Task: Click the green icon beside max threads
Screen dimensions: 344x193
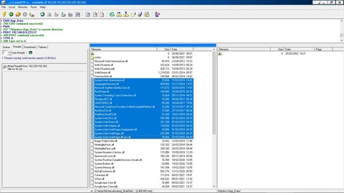Action: 31,53
